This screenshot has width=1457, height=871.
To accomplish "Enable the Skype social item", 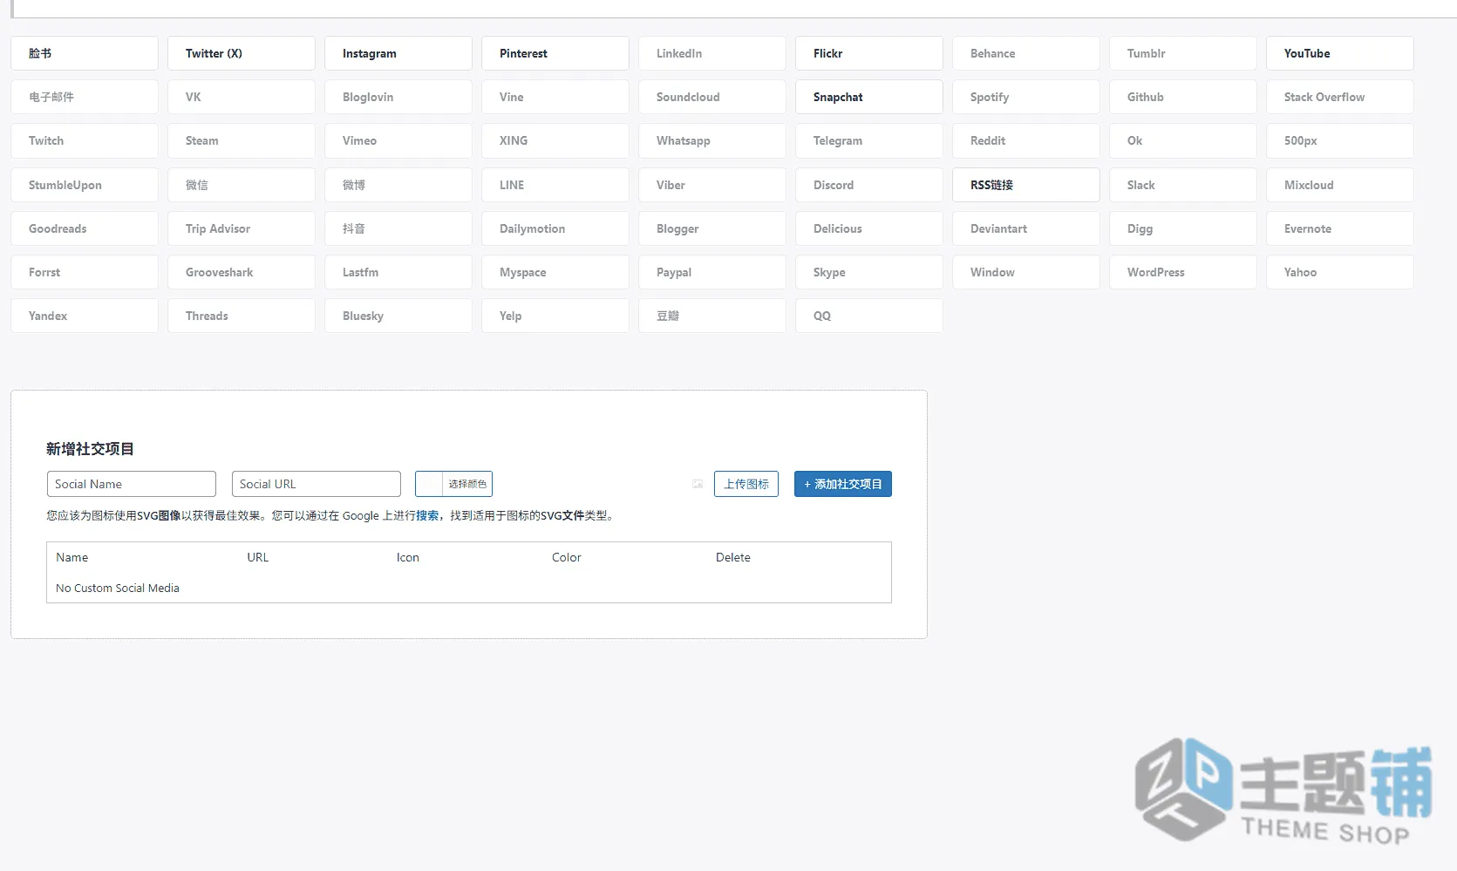I will pos(869,272).
